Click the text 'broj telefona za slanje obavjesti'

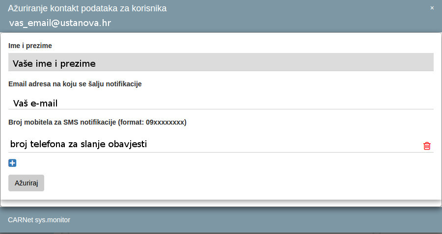click(79, 144)
